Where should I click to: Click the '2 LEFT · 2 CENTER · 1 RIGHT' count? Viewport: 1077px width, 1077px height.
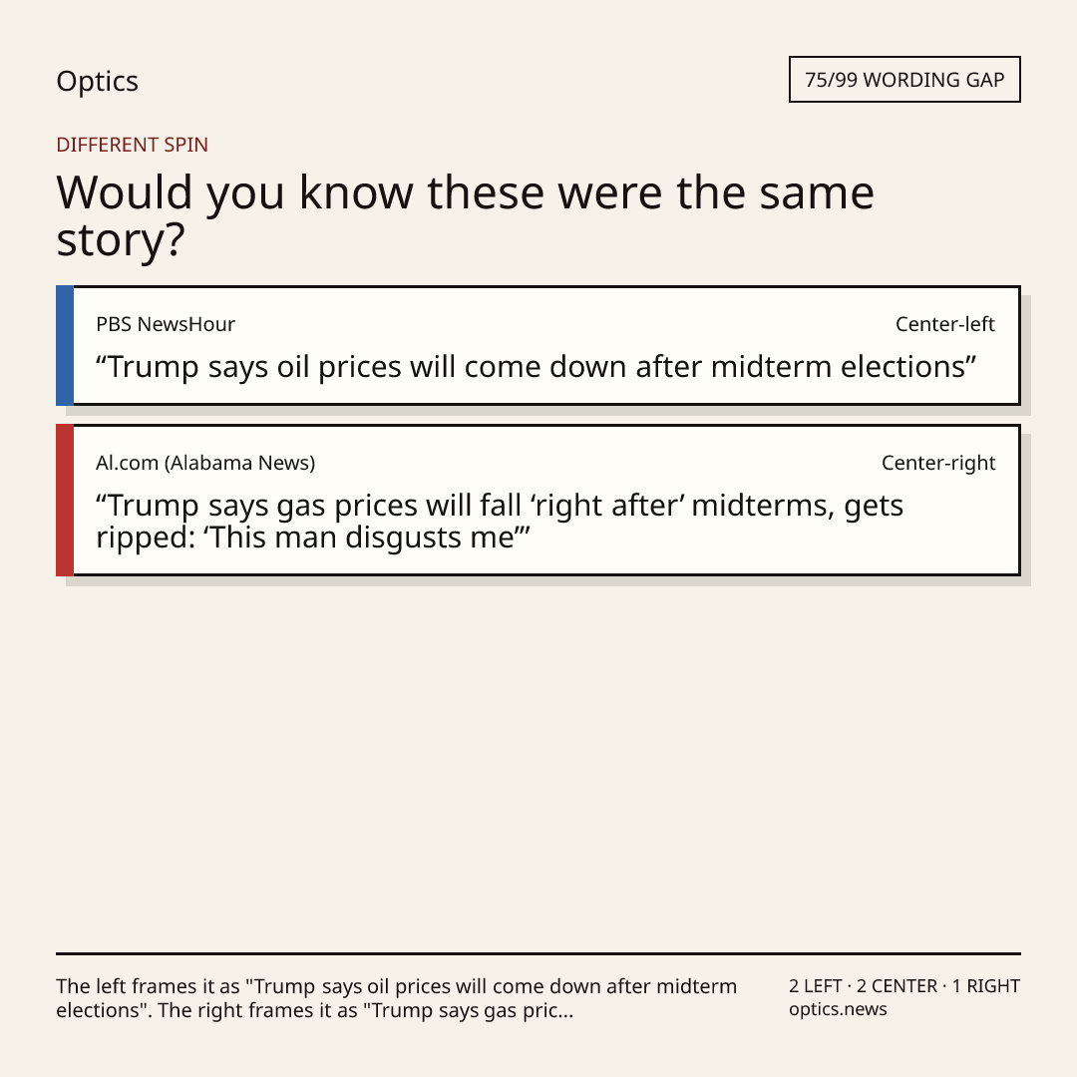(x=903, y=986)
